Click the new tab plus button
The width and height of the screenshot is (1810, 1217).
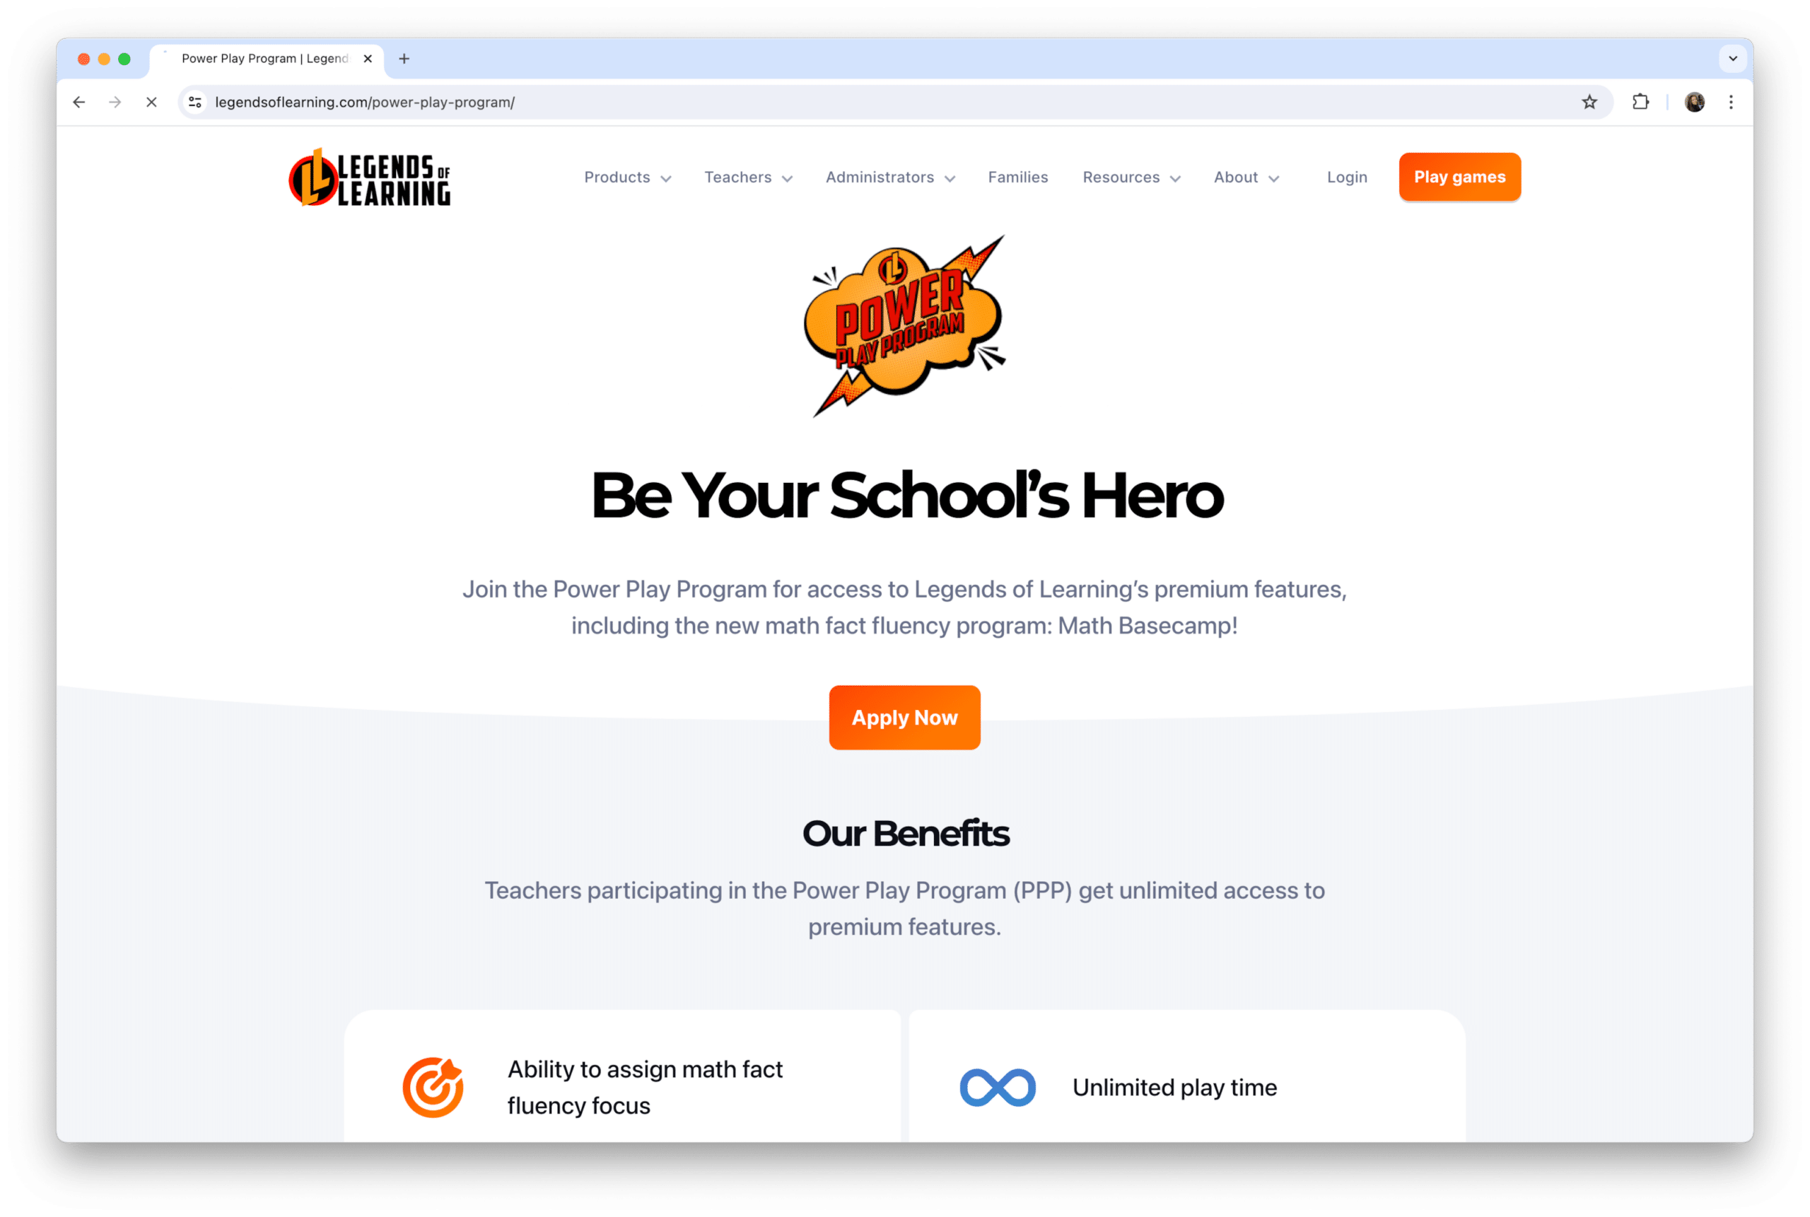coord(404,59)
